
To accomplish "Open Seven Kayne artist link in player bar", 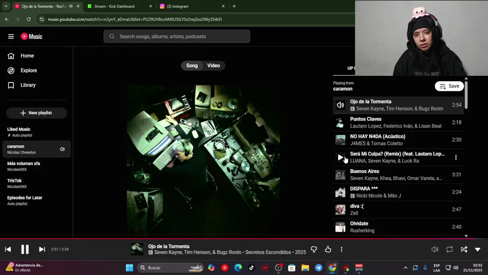I will [x=168, y=252].
